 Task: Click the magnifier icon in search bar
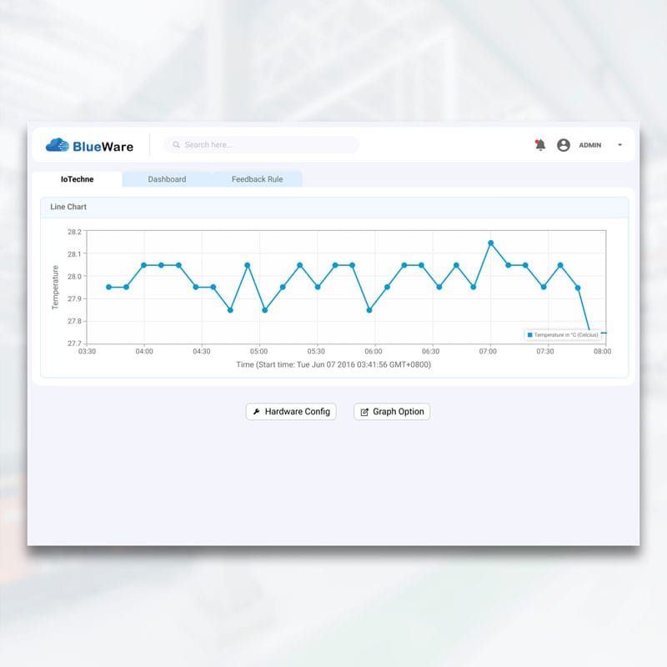coord(176,145)
